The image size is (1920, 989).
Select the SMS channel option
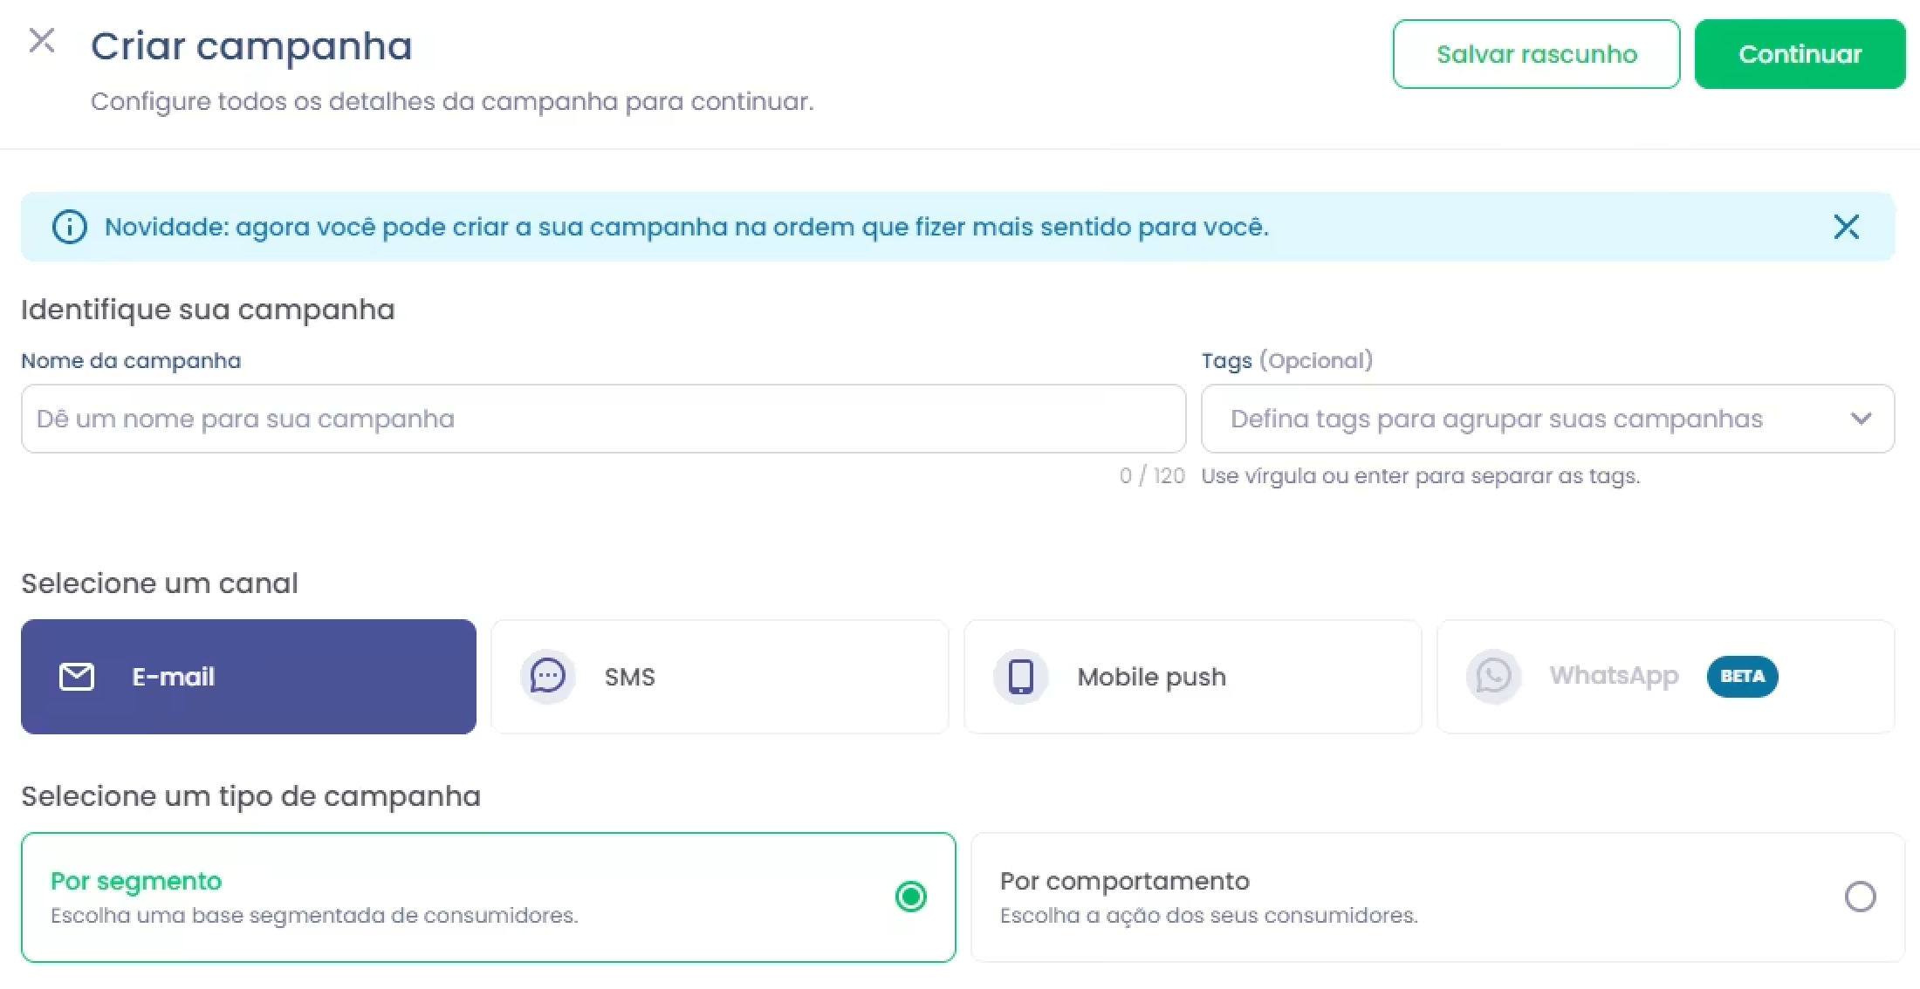719,677
